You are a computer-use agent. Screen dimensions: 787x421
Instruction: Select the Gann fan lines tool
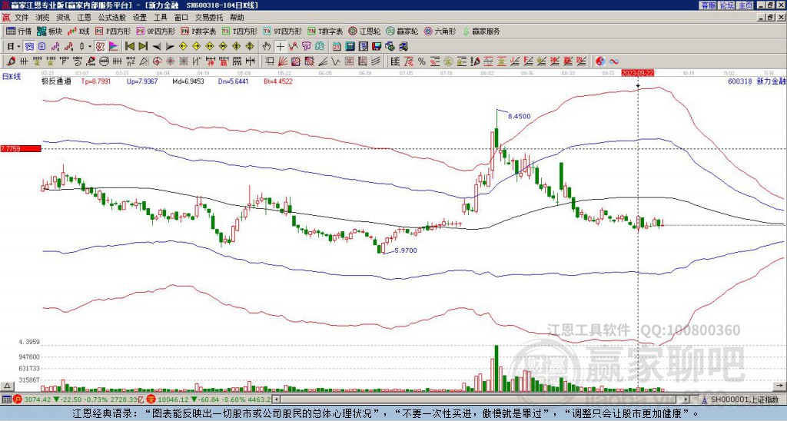click(x=283, y=61)
